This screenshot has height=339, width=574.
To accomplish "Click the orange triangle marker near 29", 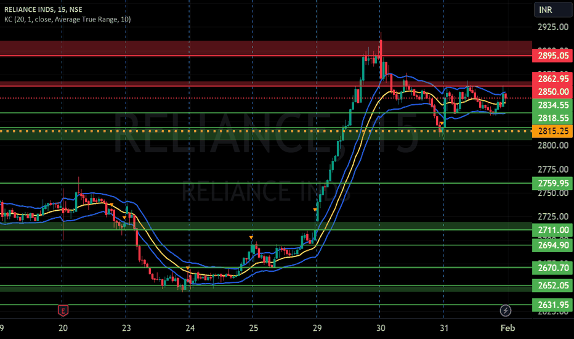I will coord(315,210).
